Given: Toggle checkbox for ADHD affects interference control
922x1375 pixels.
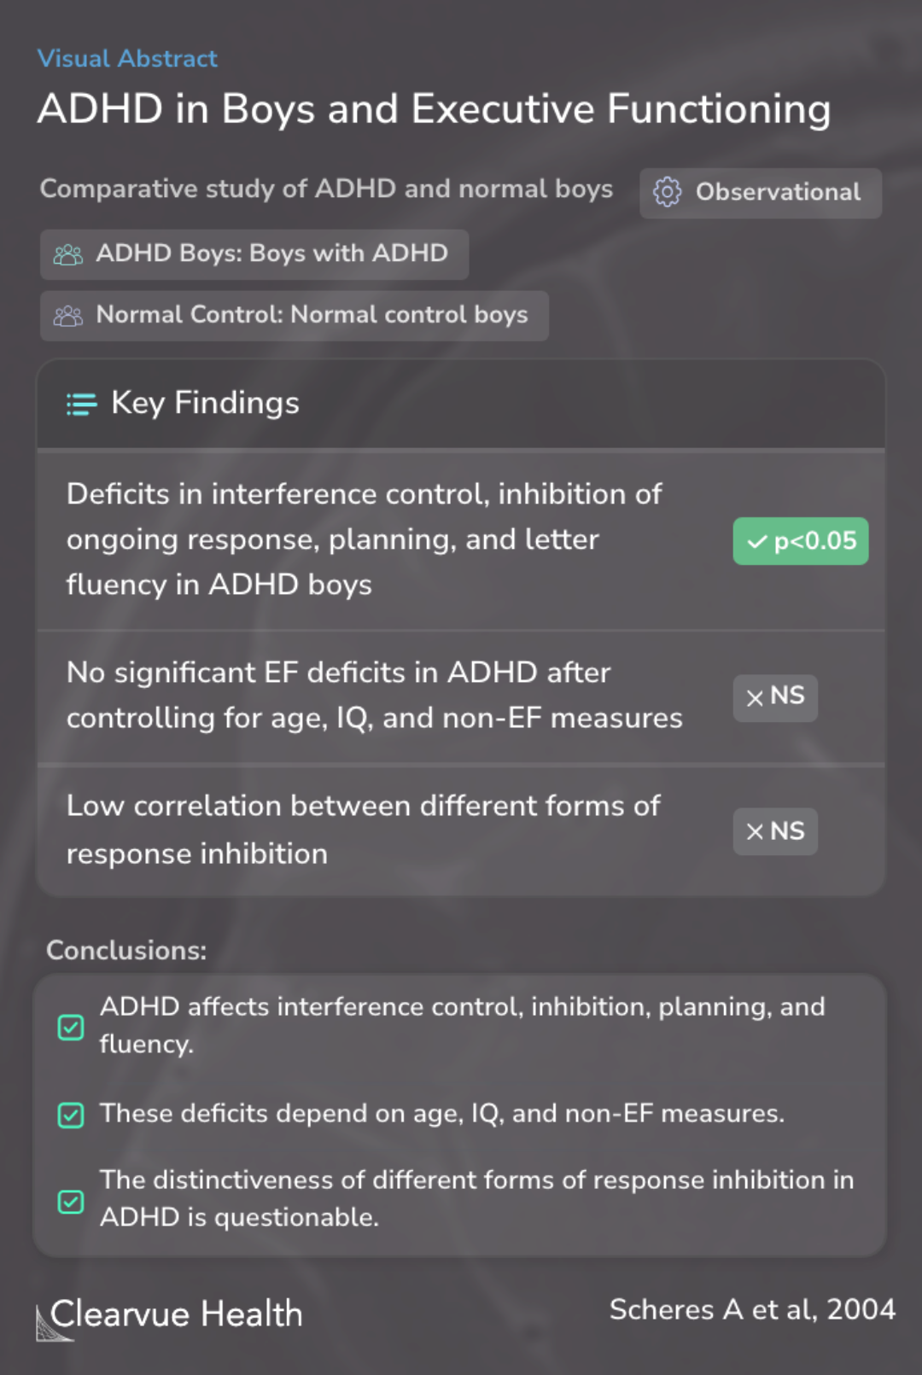Looking at the screenshot, I should pyautogui.click(x=71, y=1027).
